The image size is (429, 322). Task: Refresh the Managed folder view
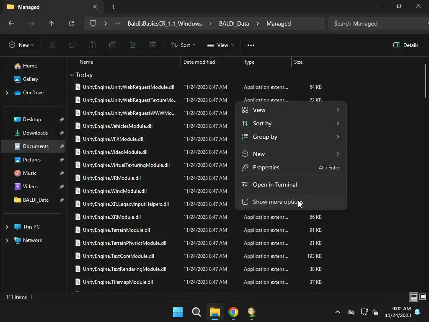(72, 23)
